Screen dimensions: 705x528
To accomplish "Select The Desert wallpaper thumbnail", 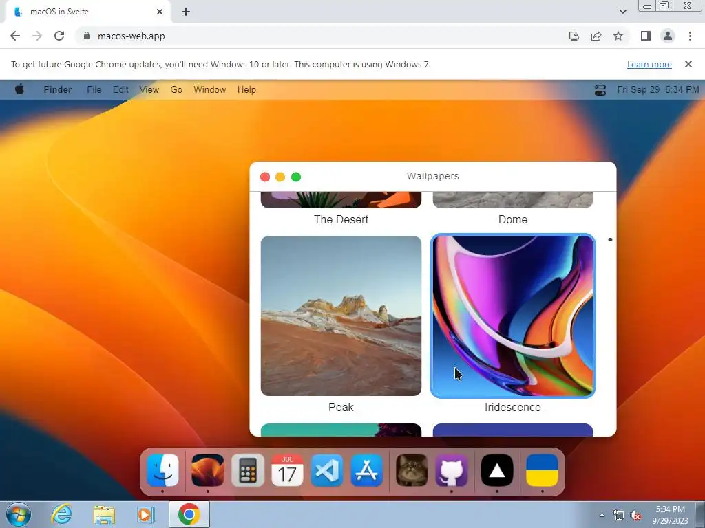I will pos(341,200).
